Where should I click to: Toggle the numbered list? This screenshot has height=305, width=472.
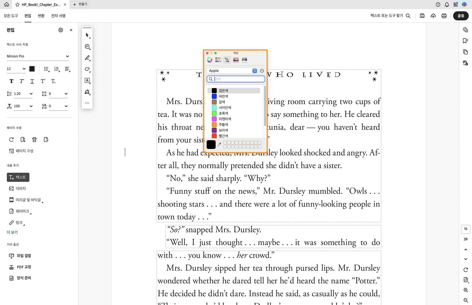[57, 69]
